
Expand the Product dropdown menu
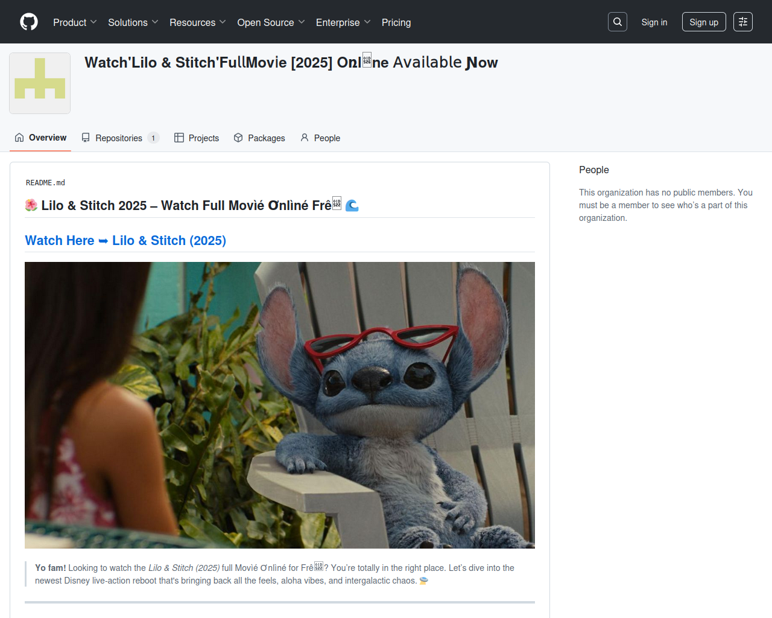tap(75, 22)
